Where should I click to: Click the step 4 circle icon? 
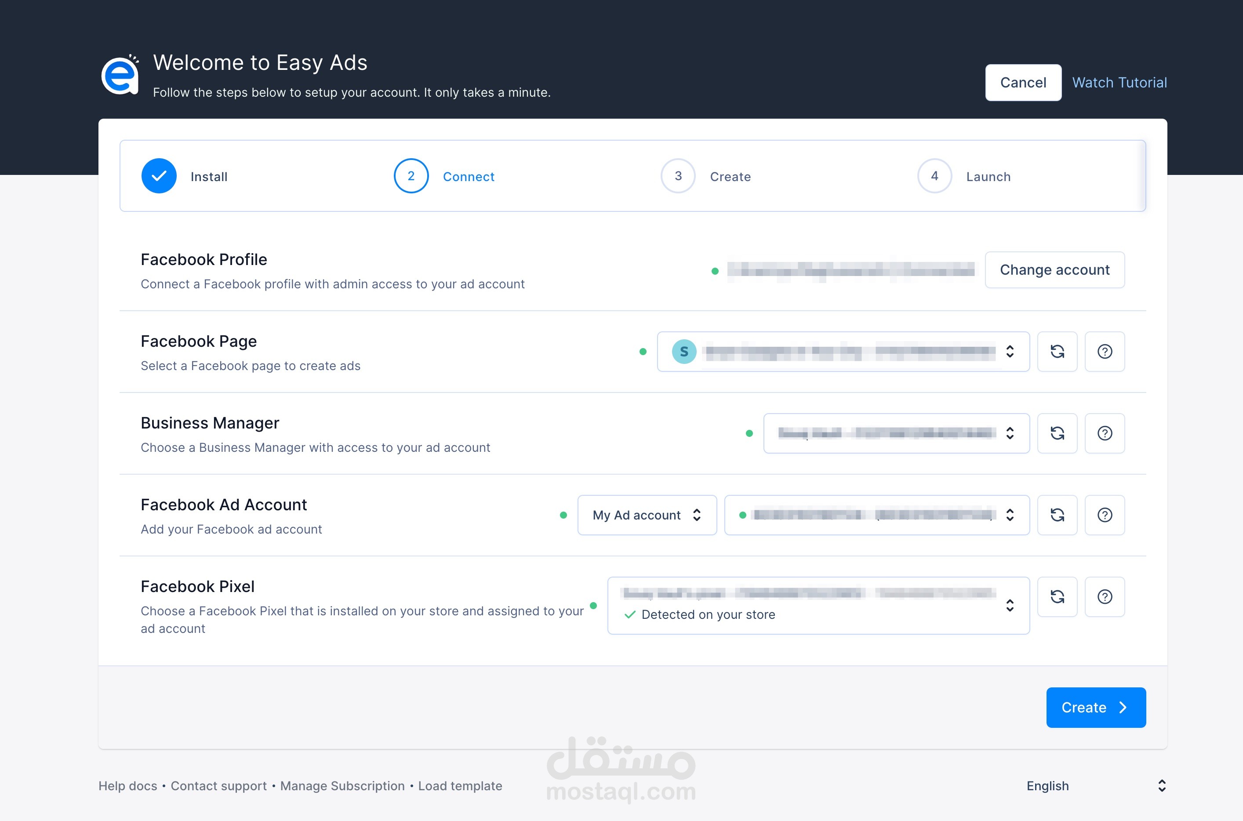pos(934,176)
